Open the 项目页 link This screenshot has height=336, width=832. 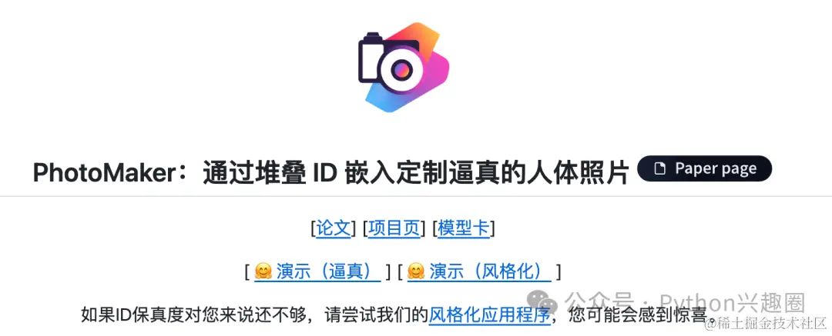tap(394, 228)
